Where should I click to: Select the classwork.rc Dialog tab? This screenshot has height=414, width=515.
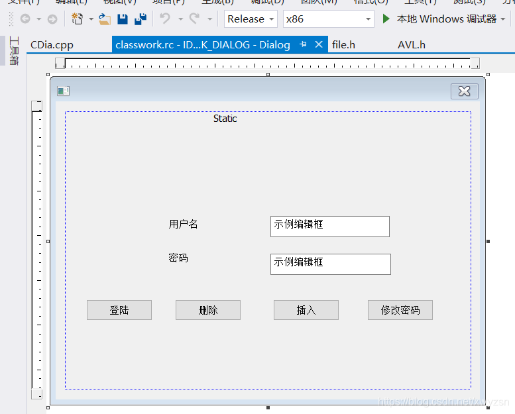click(x=203, y=44)
